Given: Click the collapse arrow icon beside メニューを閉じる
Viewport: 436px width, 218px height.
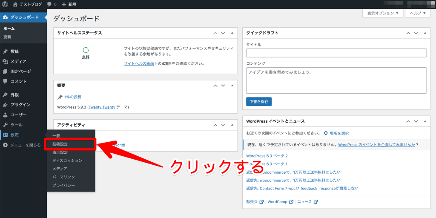Looking at the screenshot, I should pyautogui.click(x=5, y=145).
